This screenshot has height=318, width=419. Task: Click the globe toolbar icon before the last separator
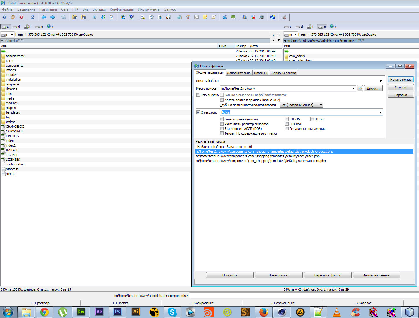tap(273, 17)
